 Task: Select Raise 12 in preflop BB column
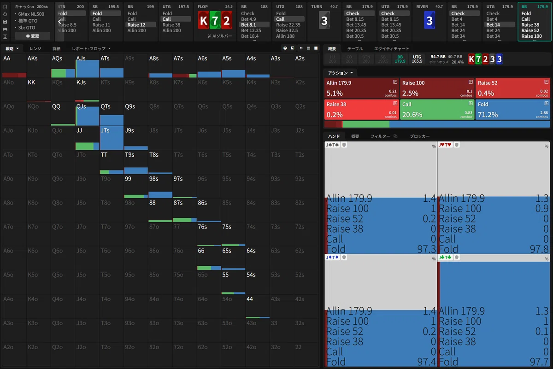click(x=141, y=25)
